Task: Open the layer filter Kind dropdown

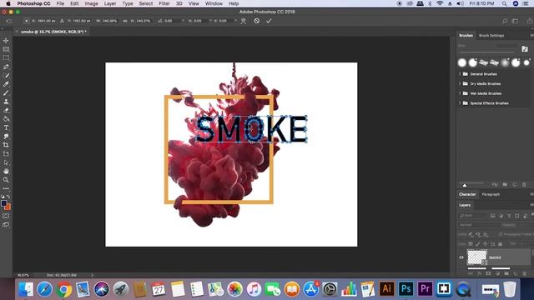Action: pos(473,216)
